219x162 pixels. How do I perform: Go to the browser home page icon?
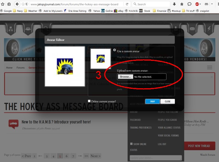182,4
